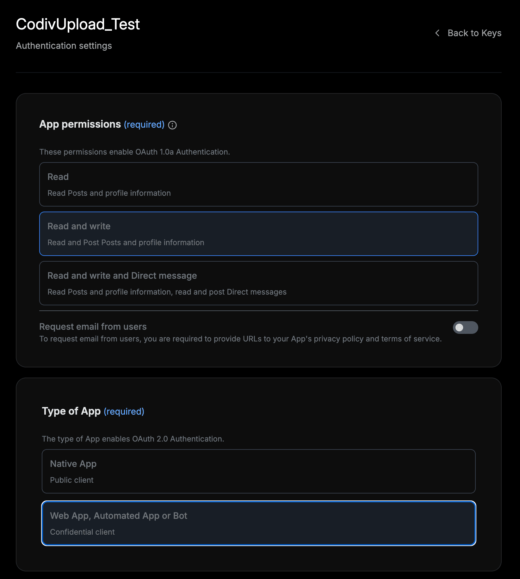Click the CodivUpload_Test app title

(x=77, y=24)
